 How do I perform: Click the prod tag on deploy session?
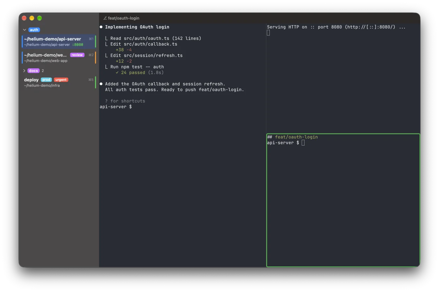(46, 80)
